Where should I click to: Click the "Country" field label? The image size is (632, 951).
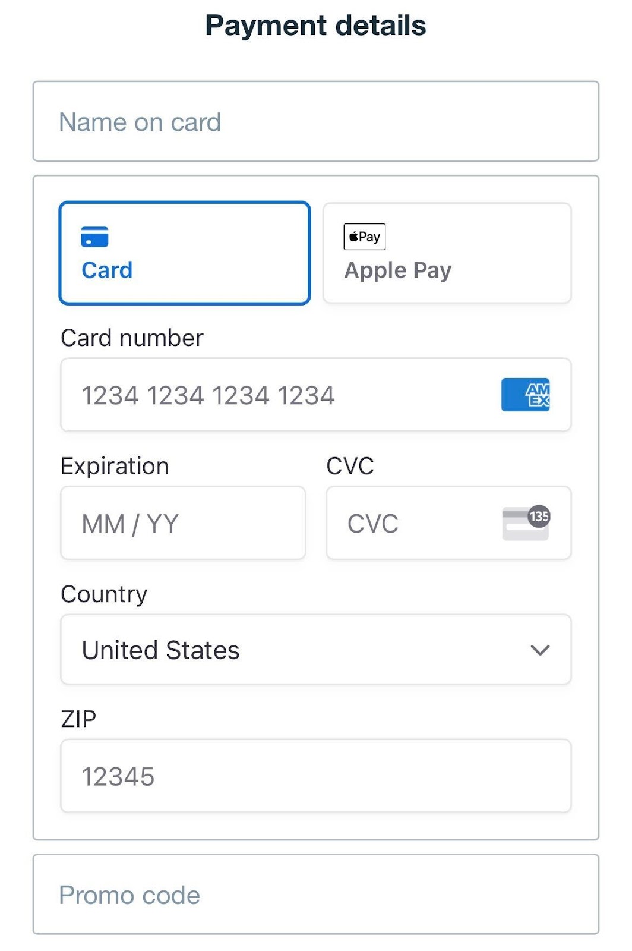point(104,594)
